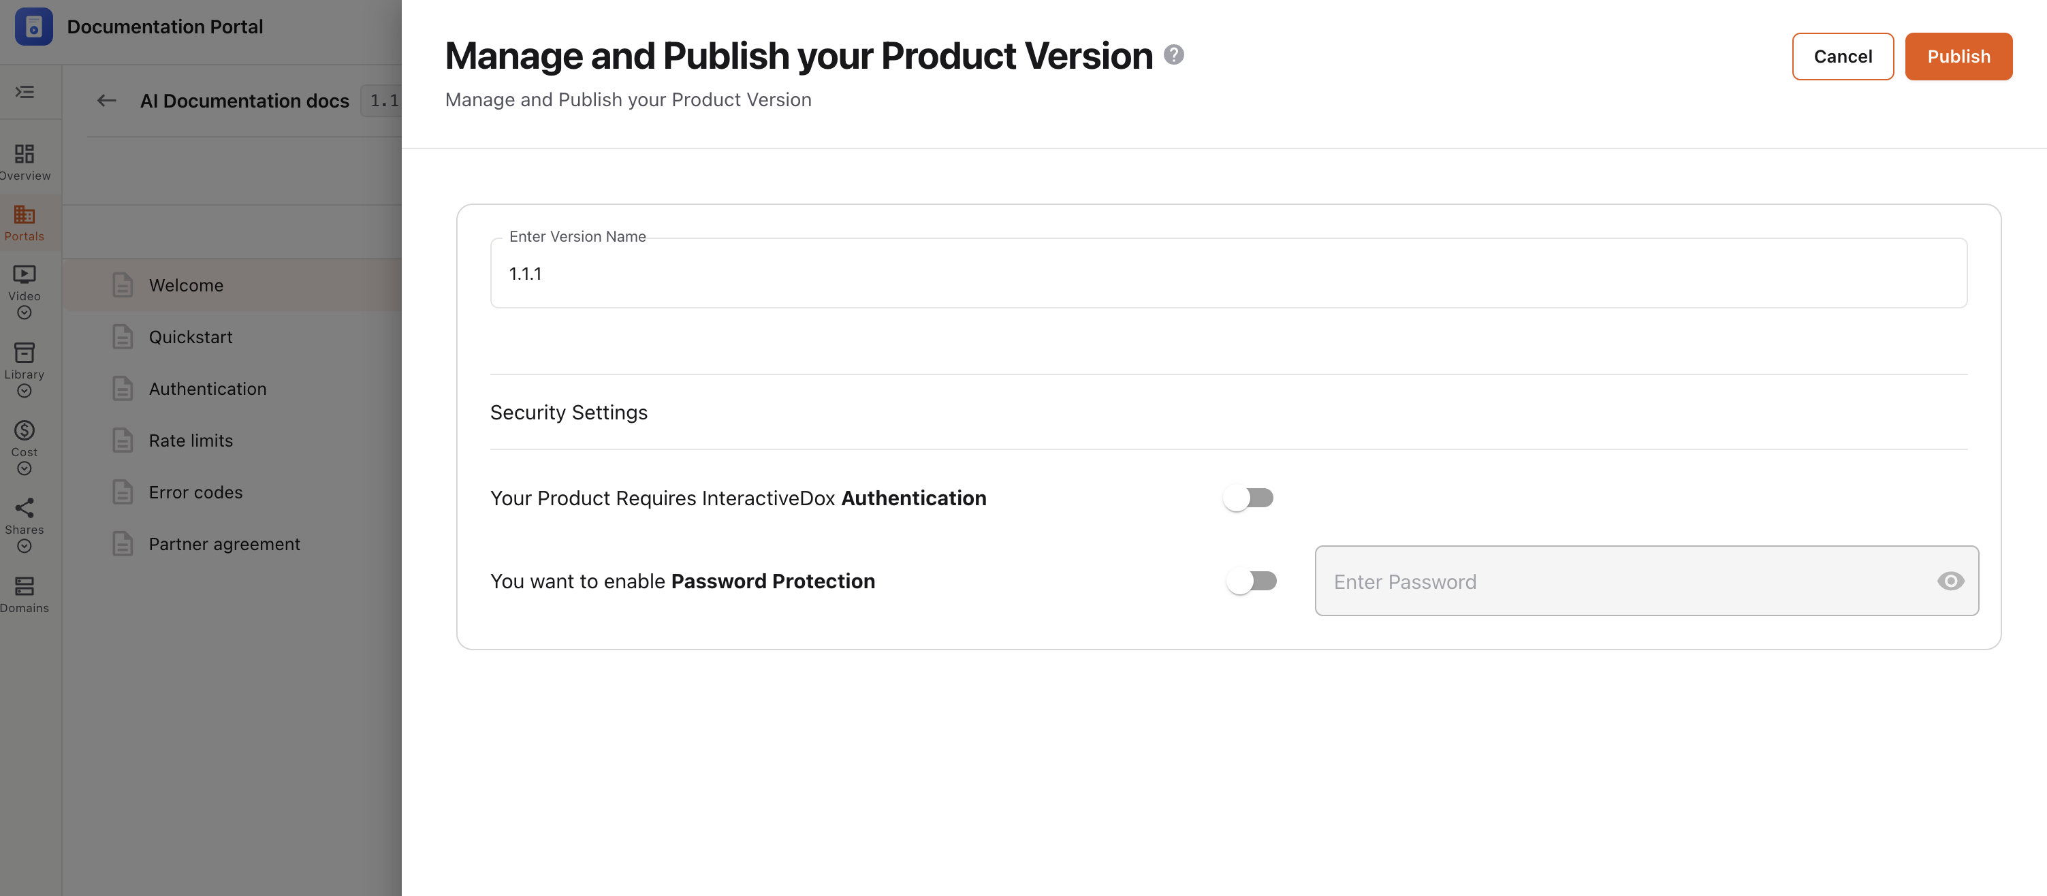Enable Password Protection toggle
The height and width of the screenshot is (896, 2047).
click(1251, 581)
